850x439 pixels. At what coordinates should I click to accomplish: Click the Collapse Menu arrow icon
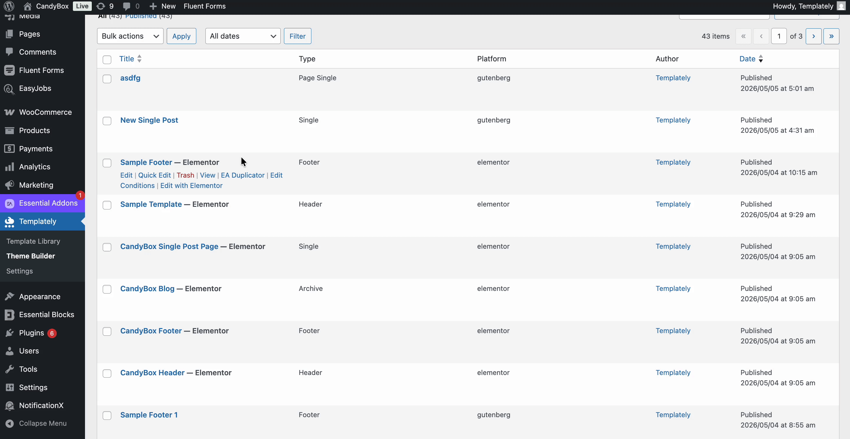[9, 423]
